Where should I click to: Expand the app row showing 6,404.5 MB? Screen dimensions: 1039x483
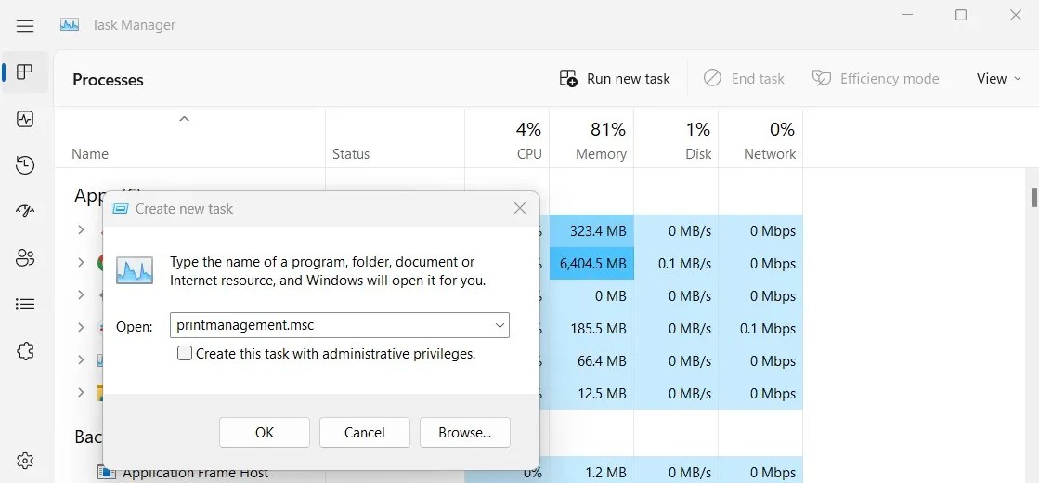(x=81, y=262)
